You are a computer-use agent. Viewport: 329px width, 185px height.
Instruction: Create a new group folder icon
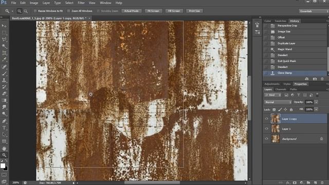(308, 183)
